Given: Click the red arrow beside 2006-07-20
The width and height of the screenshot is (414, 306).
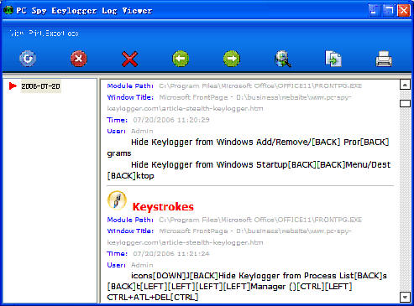Looking at the screenshot, I should [x=13, y=86].
